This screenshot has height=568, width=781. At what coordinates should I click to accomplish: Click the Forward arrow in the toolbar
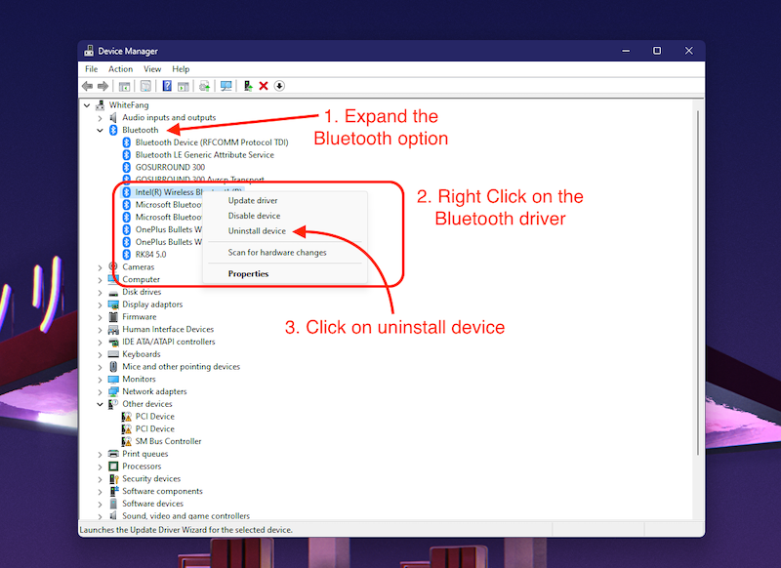(103, 86)
